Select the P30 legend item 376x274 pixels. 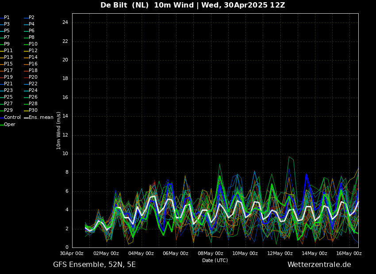(33, 110)
